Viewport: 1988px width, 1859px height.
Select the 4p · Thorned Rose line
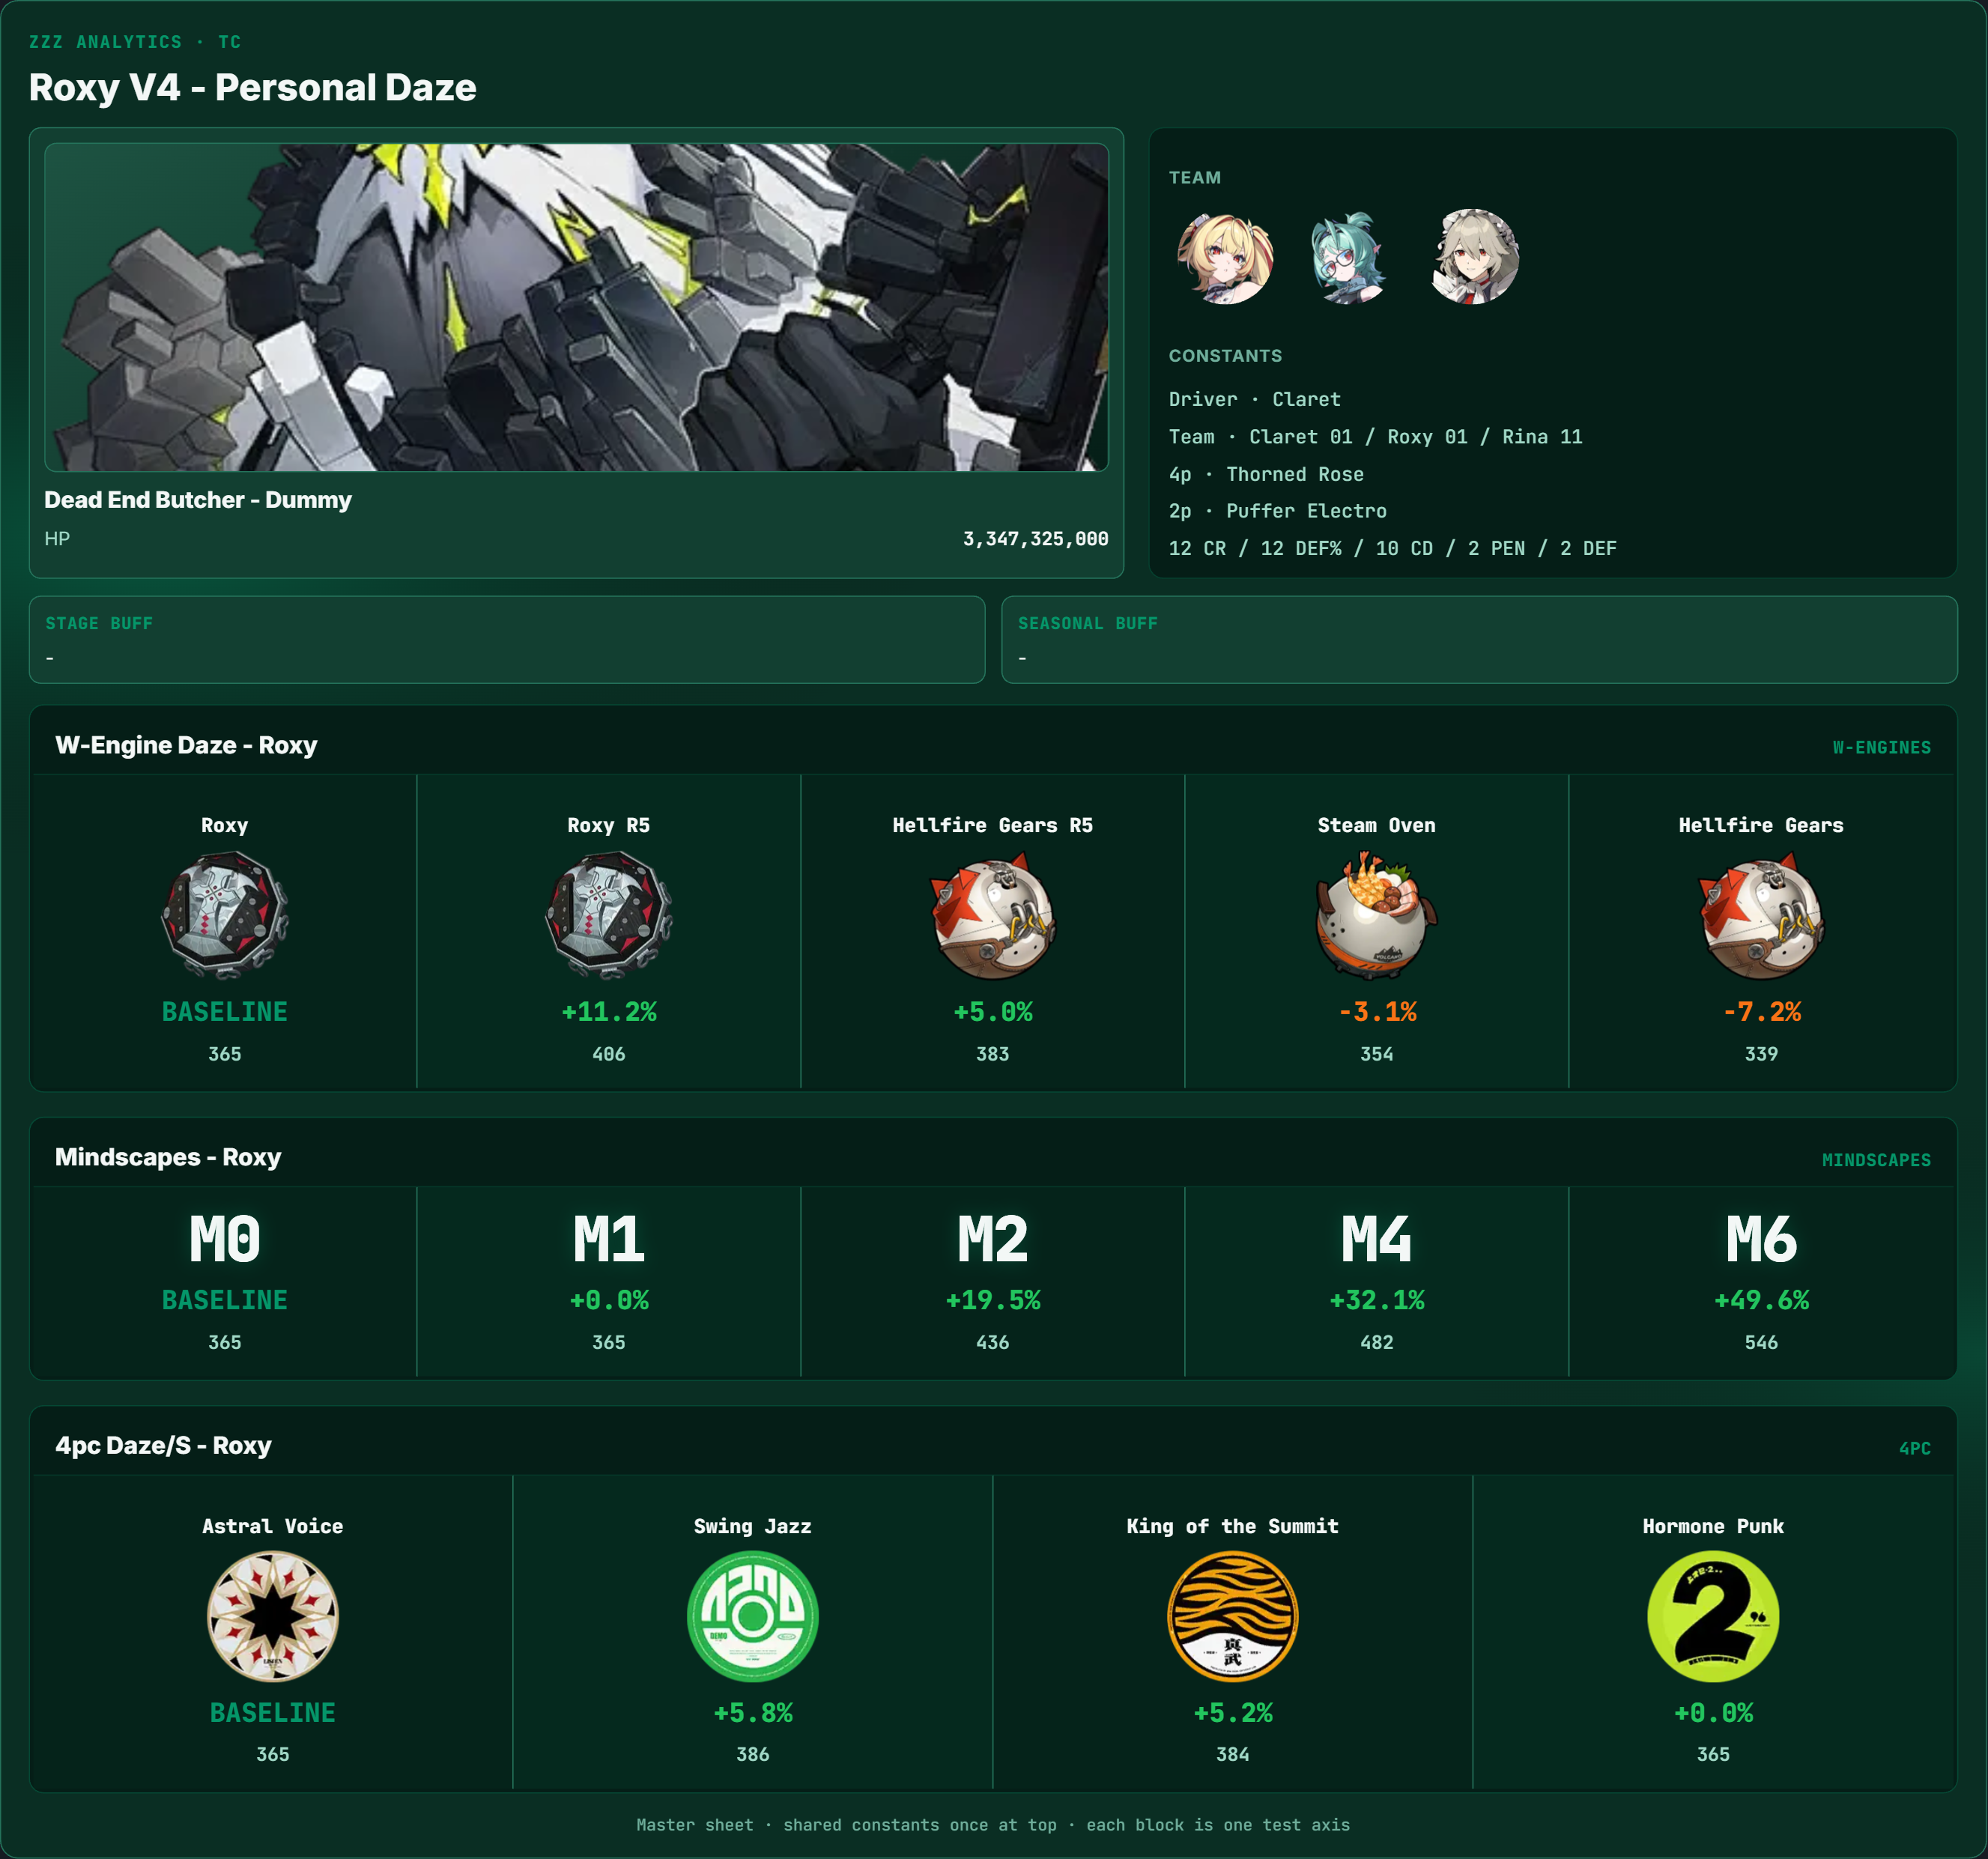pos(1266,474)
